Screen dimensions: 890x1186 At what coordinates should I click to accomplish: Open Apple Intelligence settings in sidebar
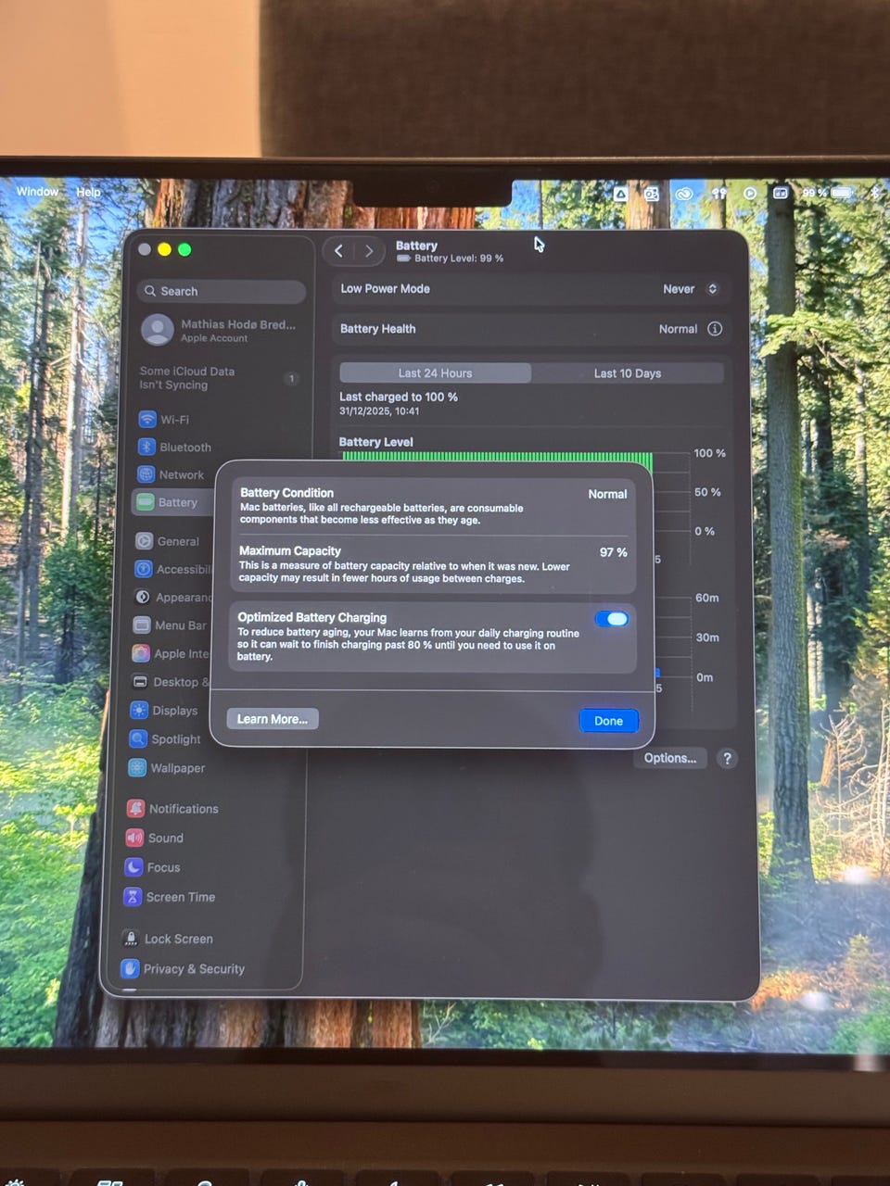171,653
